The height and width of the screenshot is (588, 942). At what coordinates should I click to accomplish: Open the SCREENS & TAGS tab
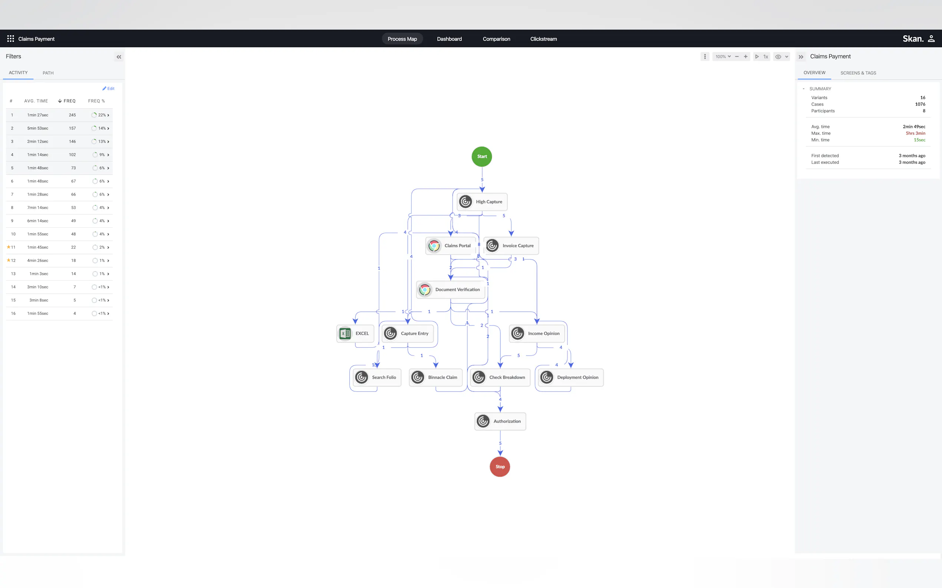(x=858, y=73)
